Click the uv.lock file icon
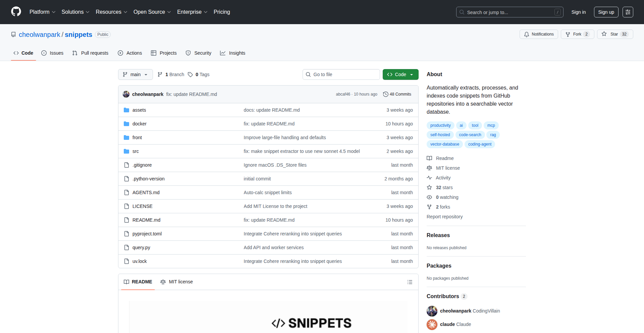Viewport: 644px width, 333px height. [126, 261]
